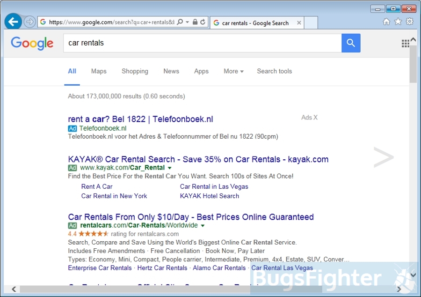Open the Google apps grid icon
Image resolution: width=421 pixels, height=297 pixels.
click(406, 44)
